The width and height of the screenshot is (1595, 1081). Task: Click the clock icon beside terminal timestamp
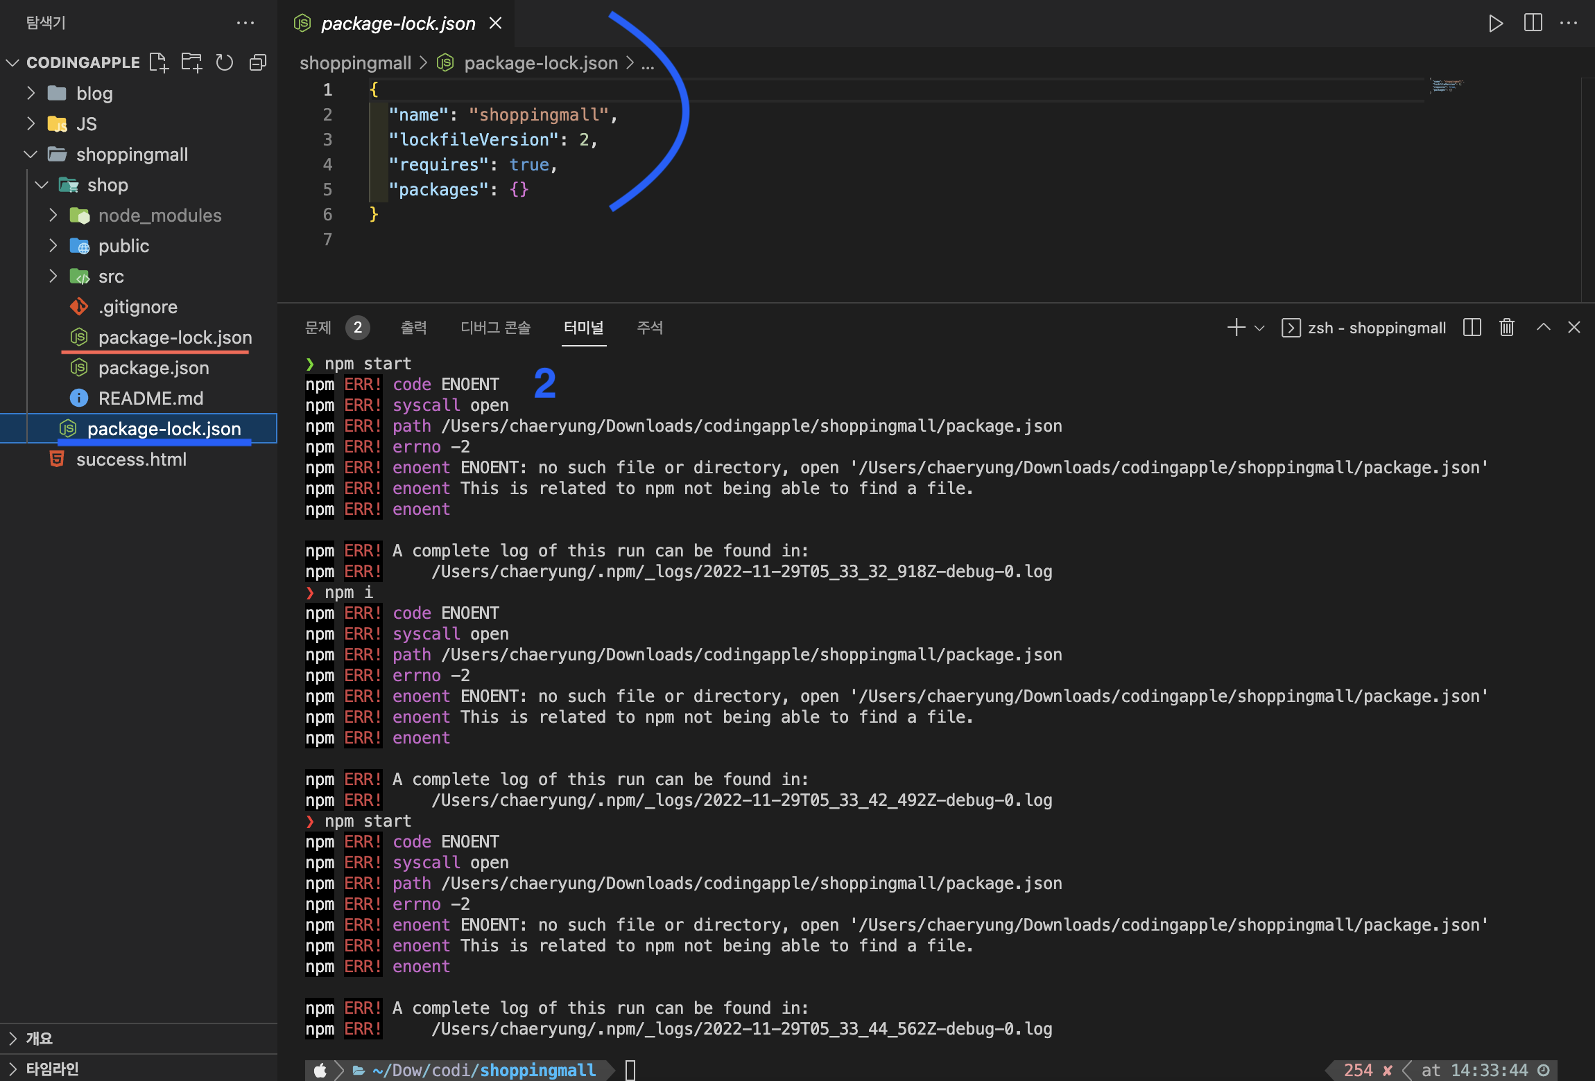coord(1544,1070)
